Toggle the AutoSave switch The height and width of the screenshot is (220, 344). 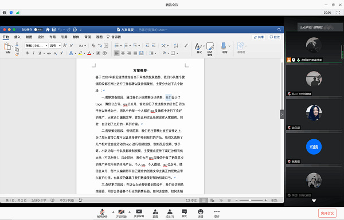click(x=38, y=29)
